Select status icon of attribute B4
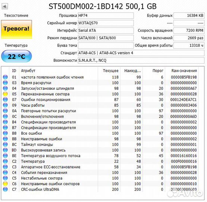This screenshot has width=207, height=202. click(x=5, y=122)
